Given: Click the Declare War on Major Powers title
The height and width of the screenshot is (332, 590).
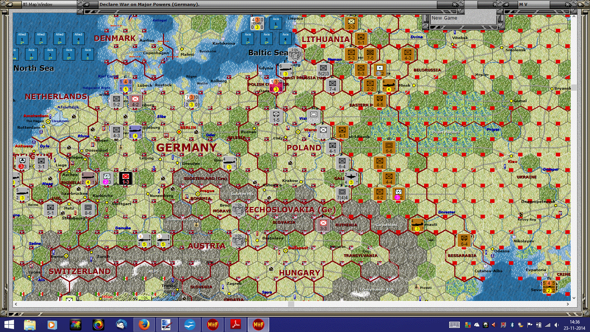Looking at the screenshot, I should click(x=149, y=4).
